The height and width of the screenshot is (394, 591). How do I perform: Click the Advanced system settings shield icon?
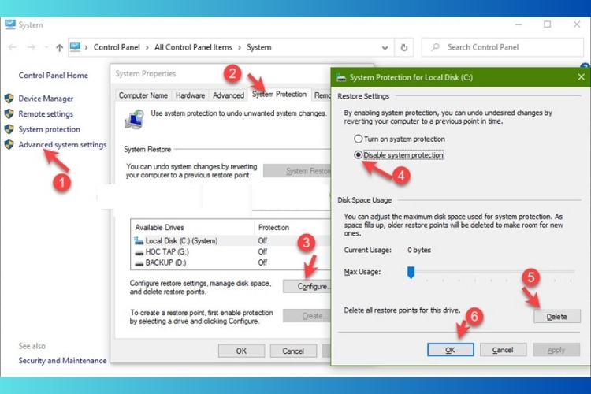(9, 145)
